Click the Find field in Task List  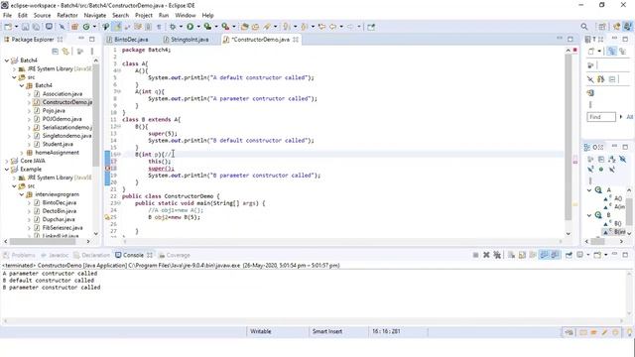coord(601,117)
